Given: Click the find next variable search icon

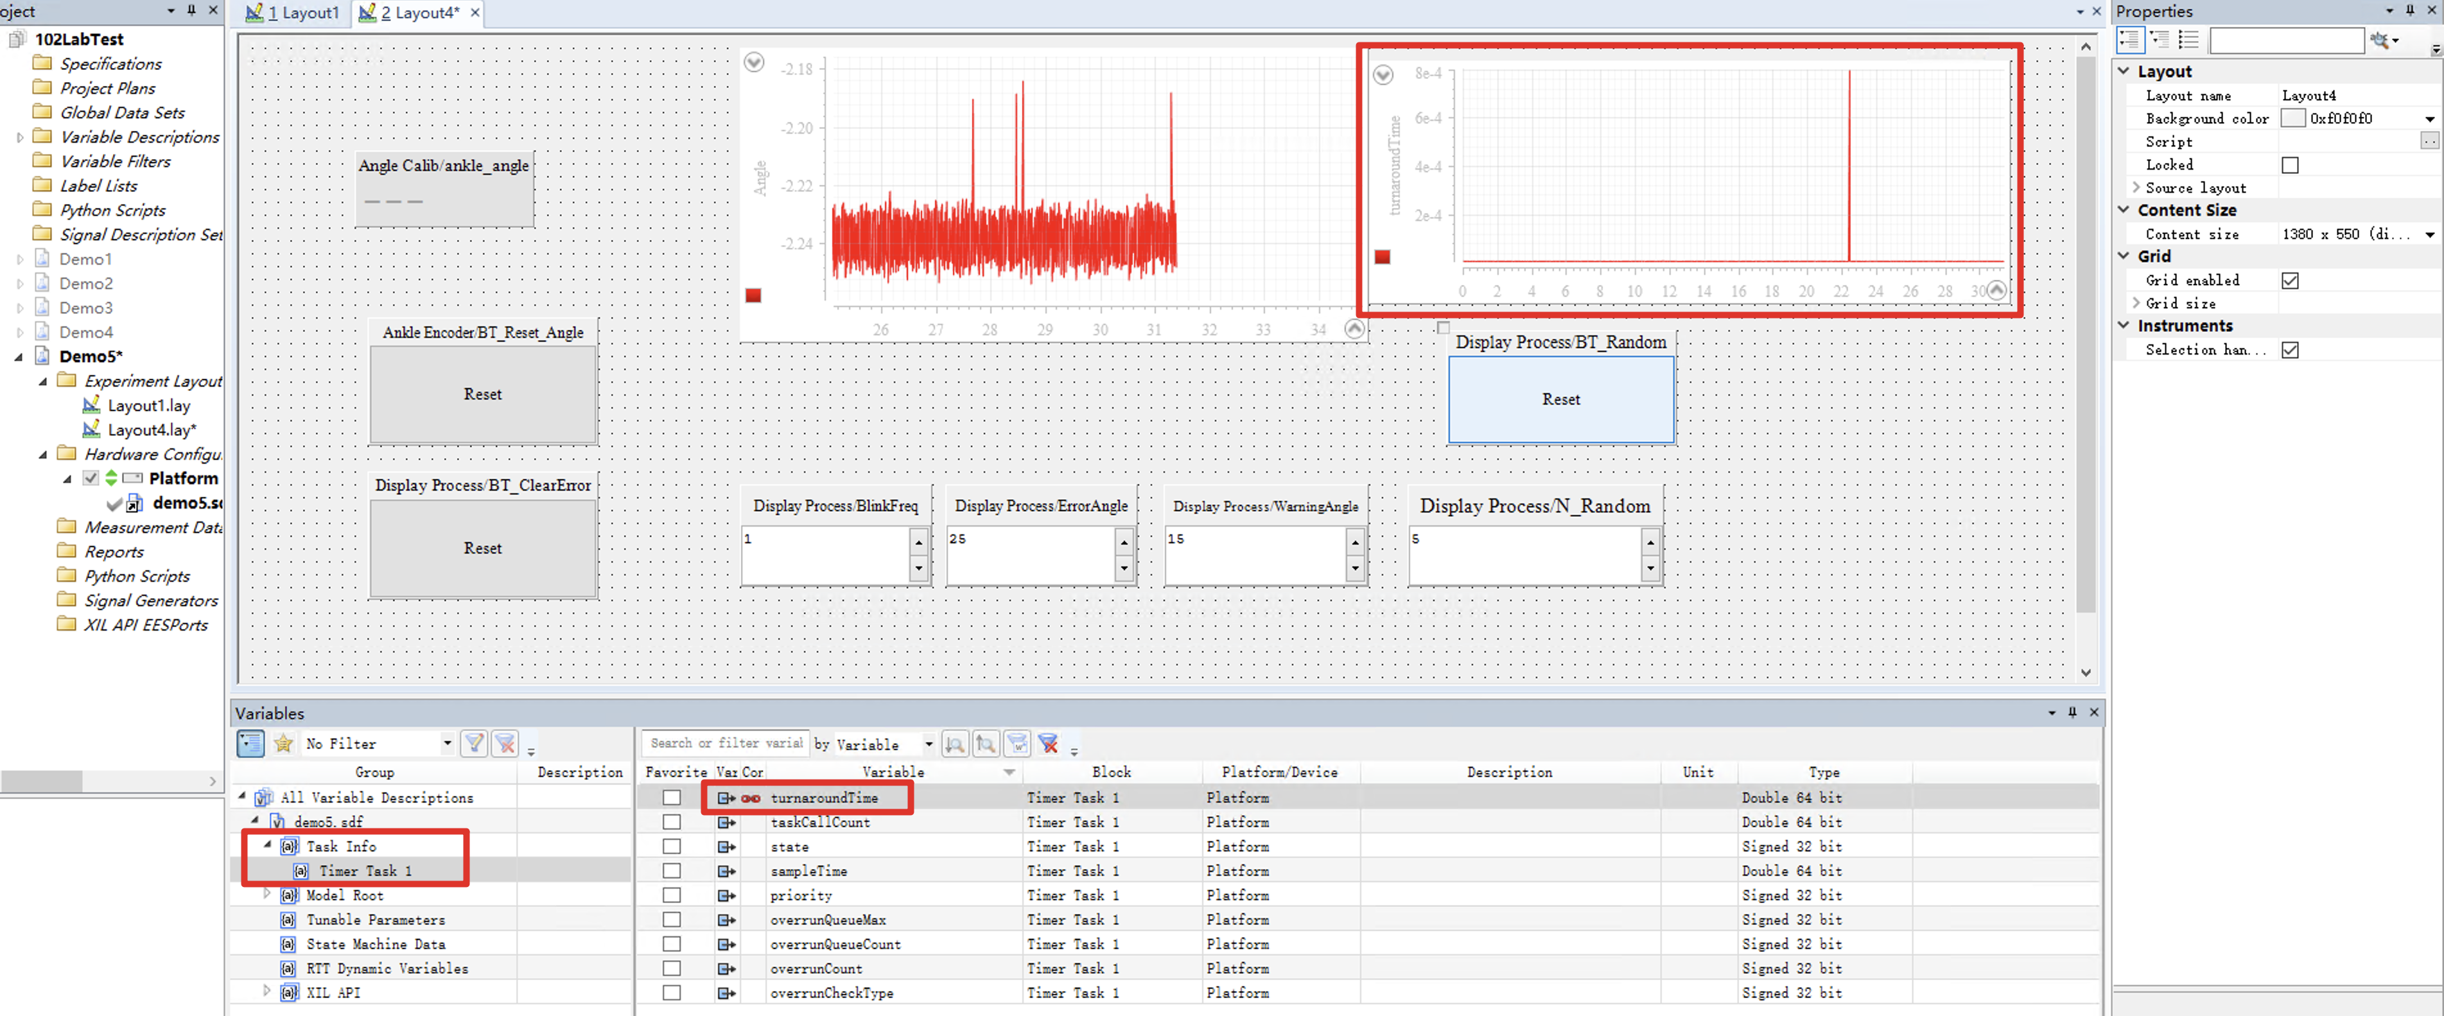Looking at the screenshot, I should [x=954, y=744].
